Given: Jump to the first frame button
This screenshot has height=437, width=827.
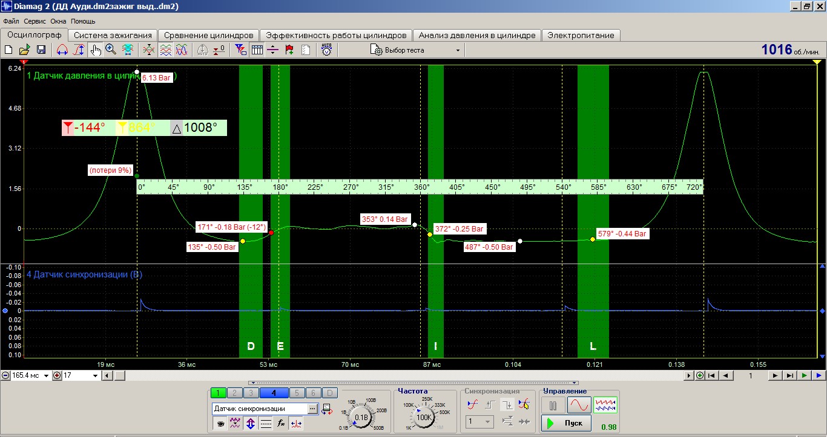Looking at the screenshot, I should pyautogui.click(x=712, y=375).
